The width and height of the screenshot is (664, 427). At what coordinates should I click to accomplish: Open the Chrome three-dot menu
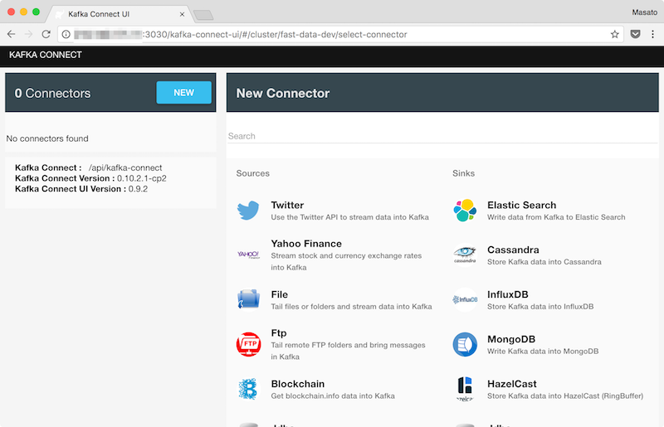click(652, 34)
